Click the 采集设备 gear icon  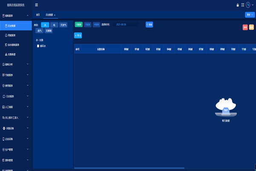point(4,128)
